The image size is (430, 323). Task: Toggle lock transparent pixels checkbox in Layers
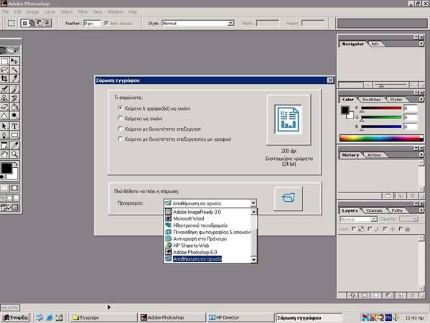click(354, 229)
